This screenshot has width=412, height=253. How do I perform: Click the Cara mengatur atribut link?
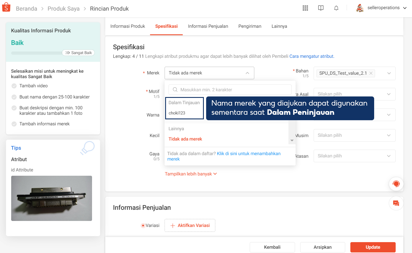[311, 56]
